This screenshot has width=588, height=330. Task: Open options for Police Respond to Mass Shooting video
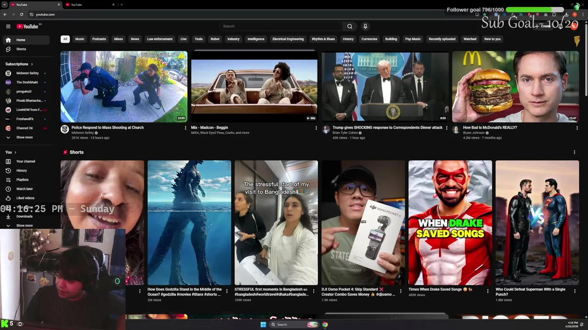[x=186, y=128]
